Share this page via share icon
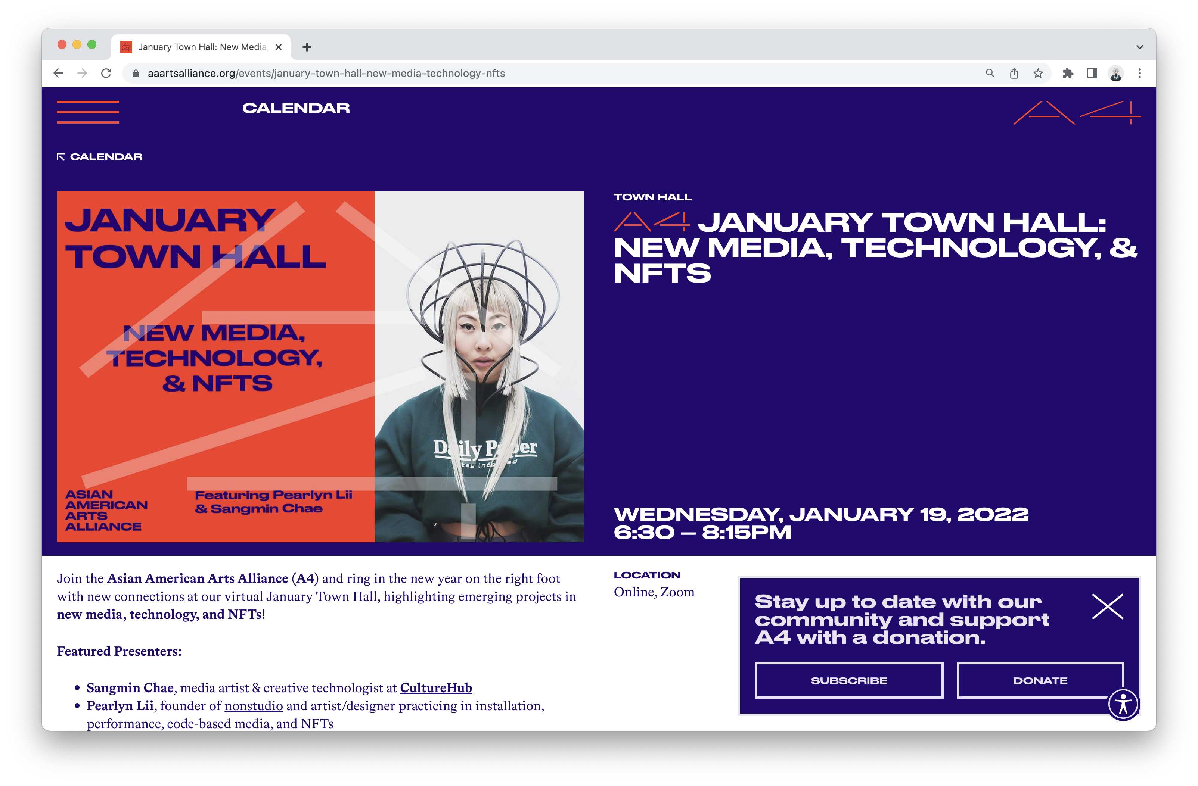Image resolution: width=1198 pixels, height=786 pixels. (1014, 74)
